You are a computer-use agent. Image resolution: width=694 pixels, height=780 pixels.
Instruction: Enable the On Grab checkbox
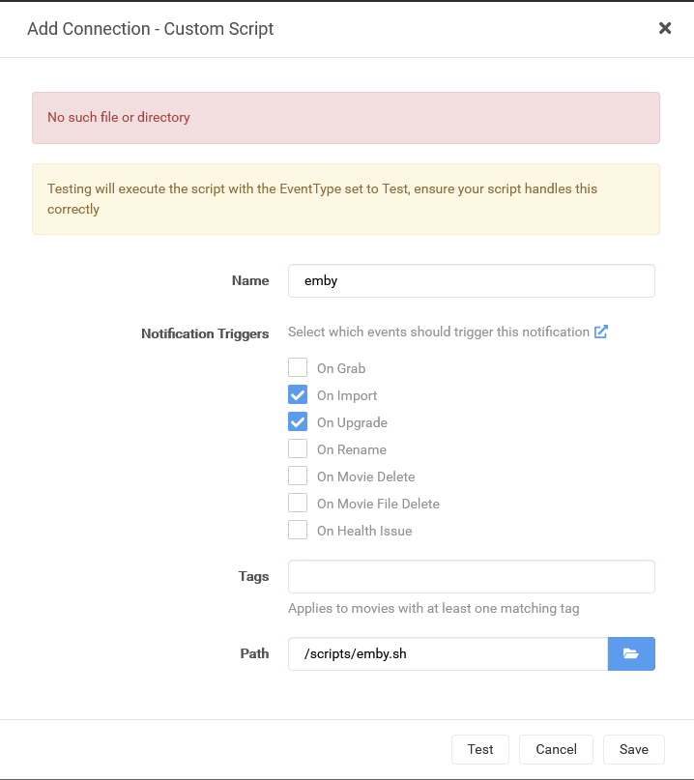(x=298, y=367)
